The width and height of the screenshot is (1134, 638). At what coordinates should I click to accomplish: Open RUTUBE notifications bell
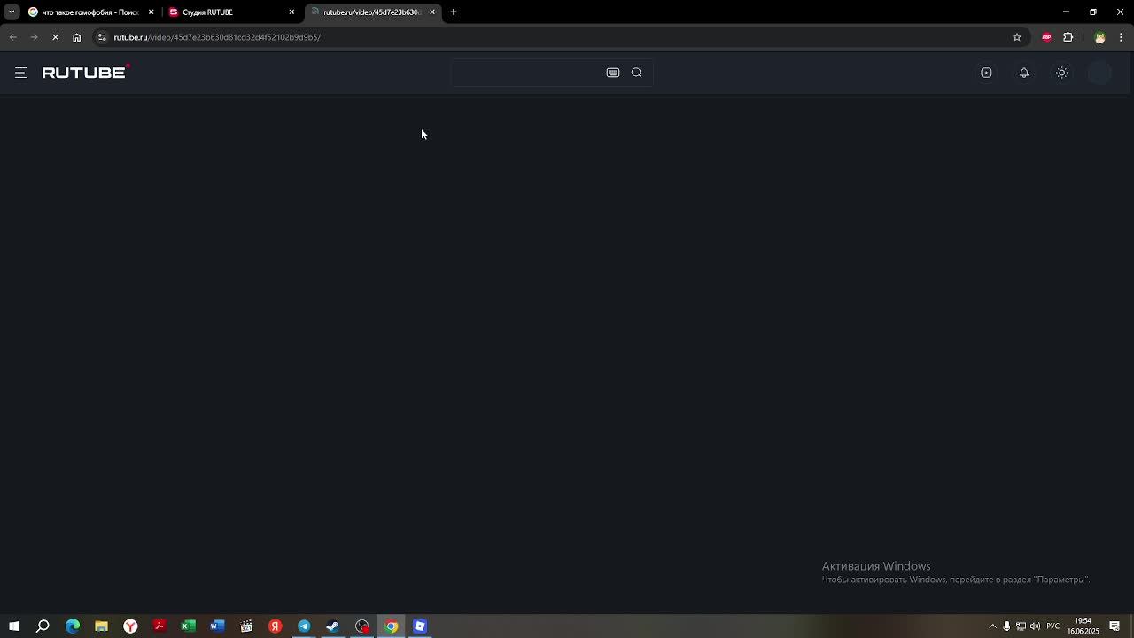pos(1024,73)
